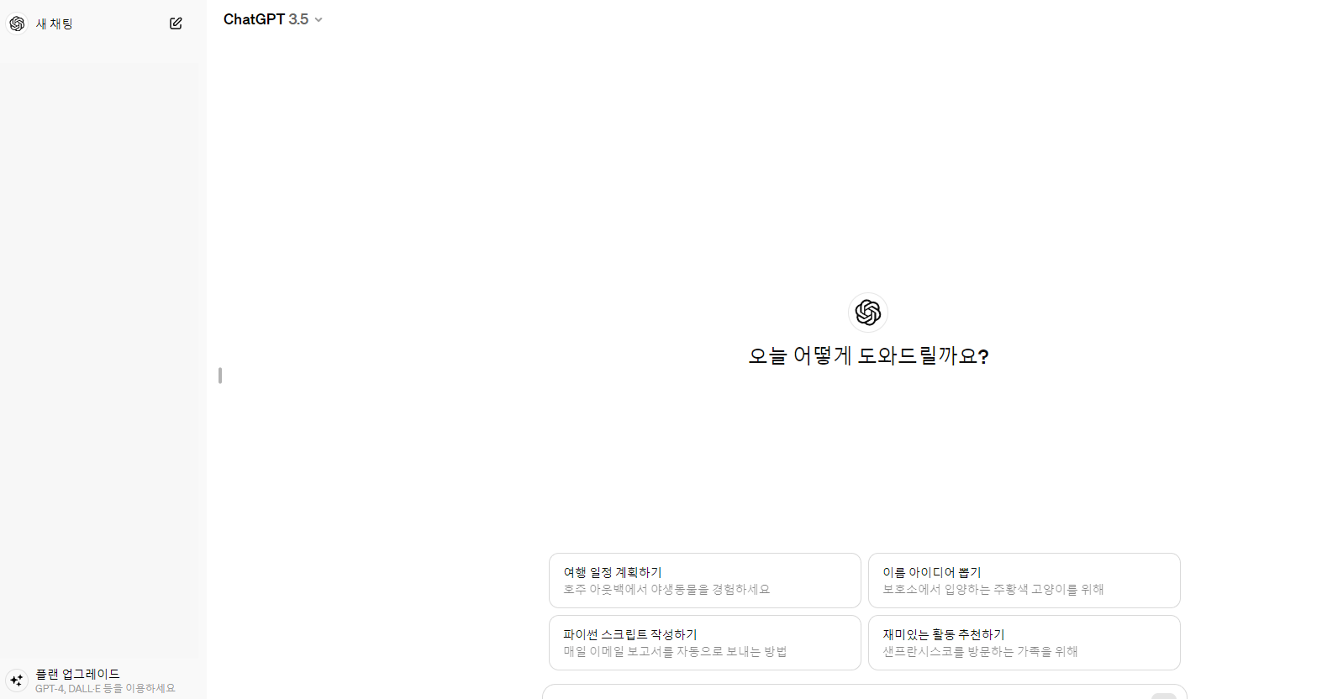Collapse the sidebar with the handle
The height and width of the screenshot is (699, 1322).
click(x=220, y=376)
